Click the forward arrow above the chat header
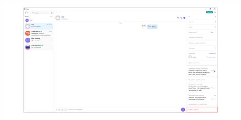 pos(60,12)
